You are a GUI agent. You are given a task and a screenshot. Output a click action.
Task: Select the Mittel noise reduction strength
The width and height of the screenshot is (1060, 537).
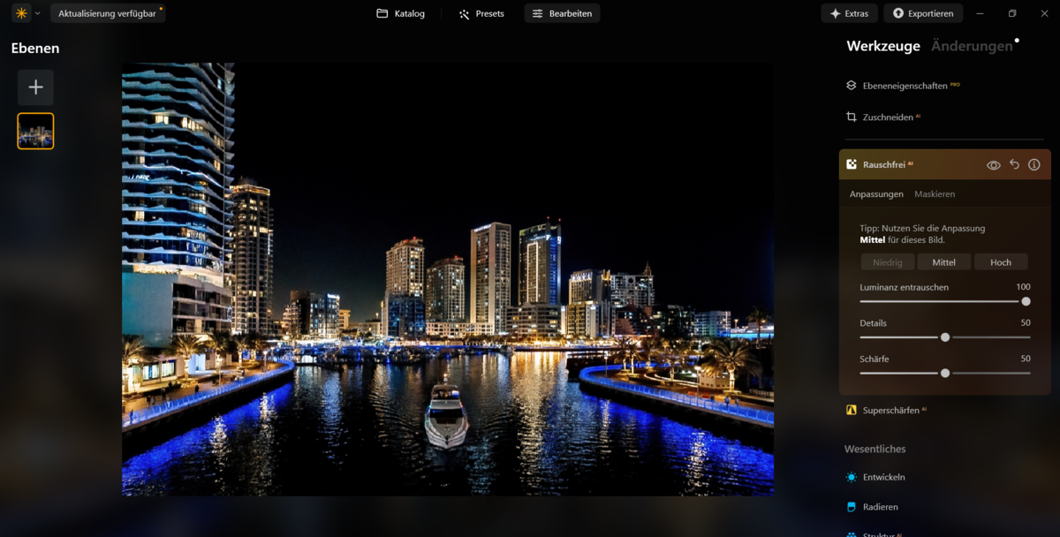944,261
